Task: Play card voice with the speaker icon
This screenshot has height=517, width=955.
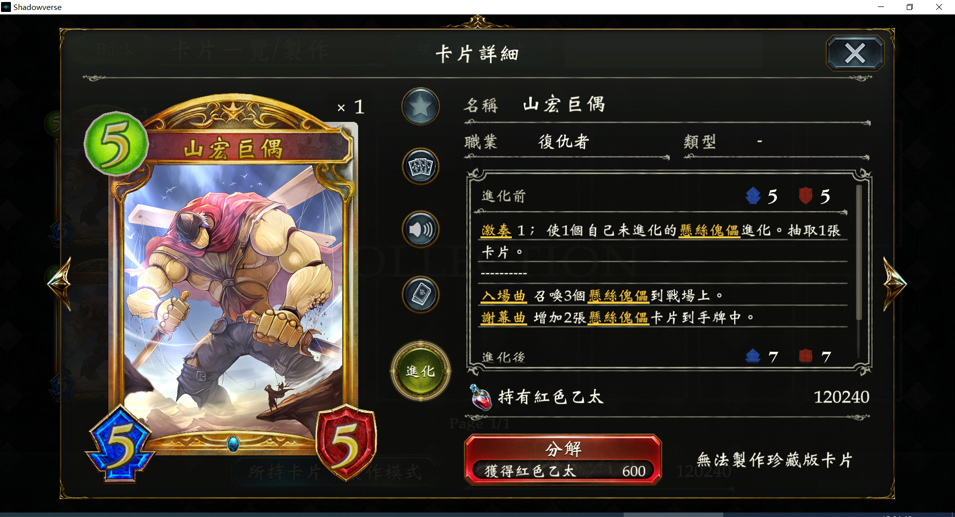Action: (420, 229)
